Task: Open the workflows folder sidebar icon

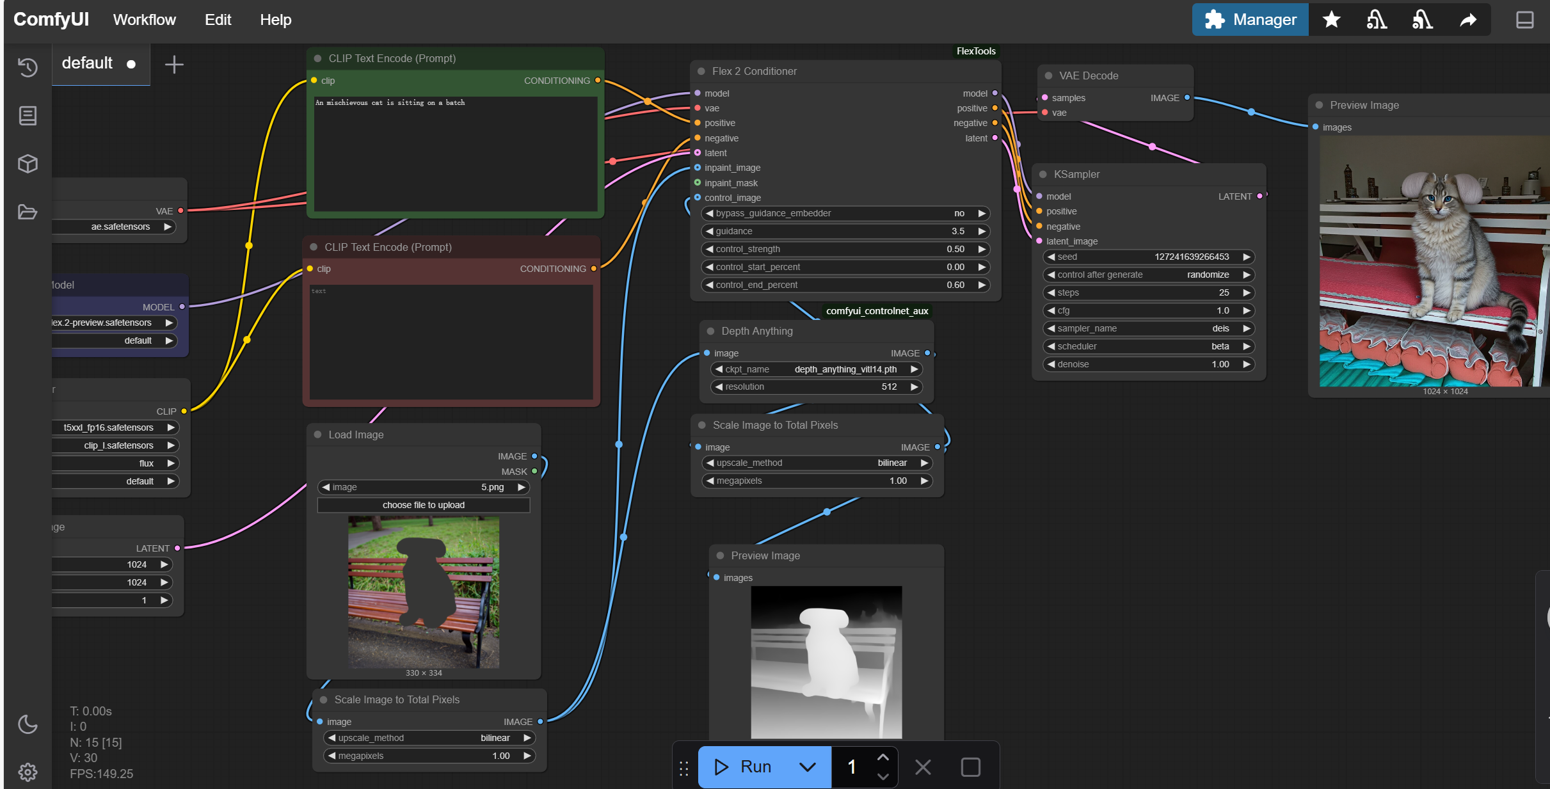Action: coord(28,212)
